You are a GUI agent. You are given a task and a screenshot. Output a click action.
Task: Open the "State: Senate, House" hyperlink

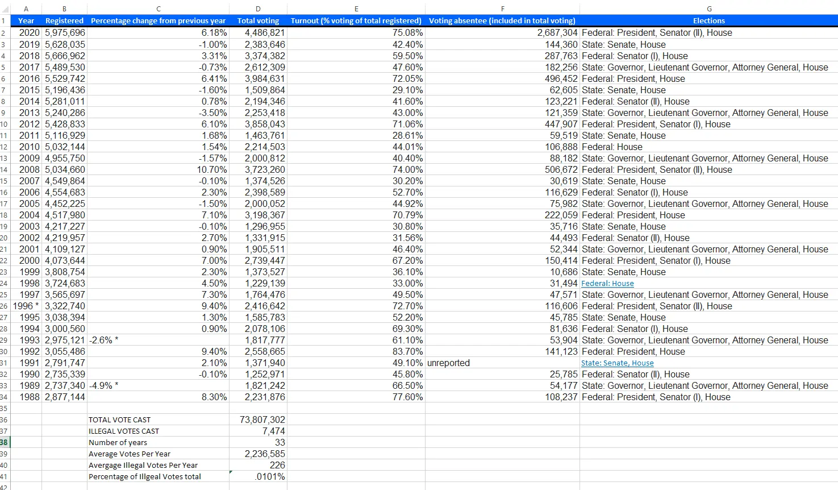point(617,363)
